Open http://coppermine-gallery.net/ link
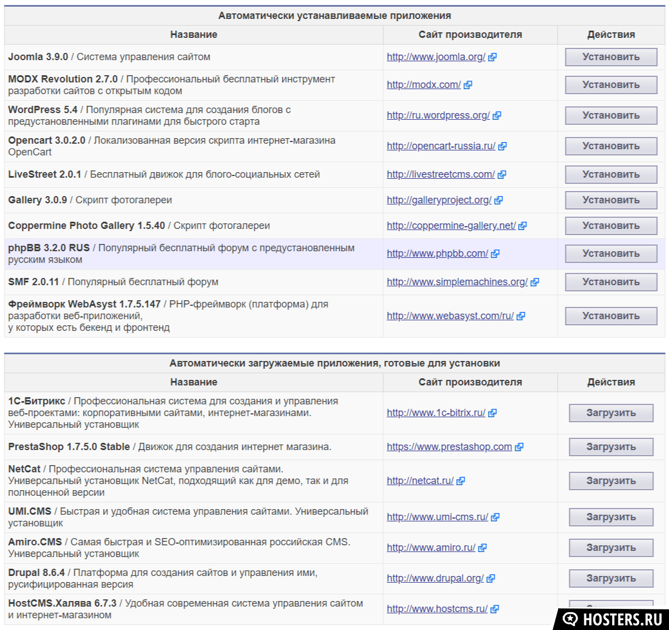 (x=451, y=226)
